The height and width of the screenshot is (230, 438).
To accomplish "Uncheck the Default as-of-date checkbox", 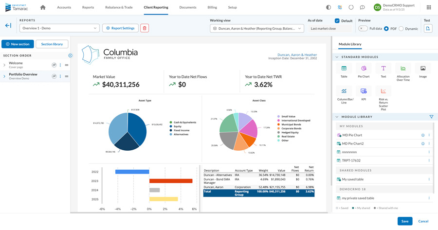I will [337, 20].
